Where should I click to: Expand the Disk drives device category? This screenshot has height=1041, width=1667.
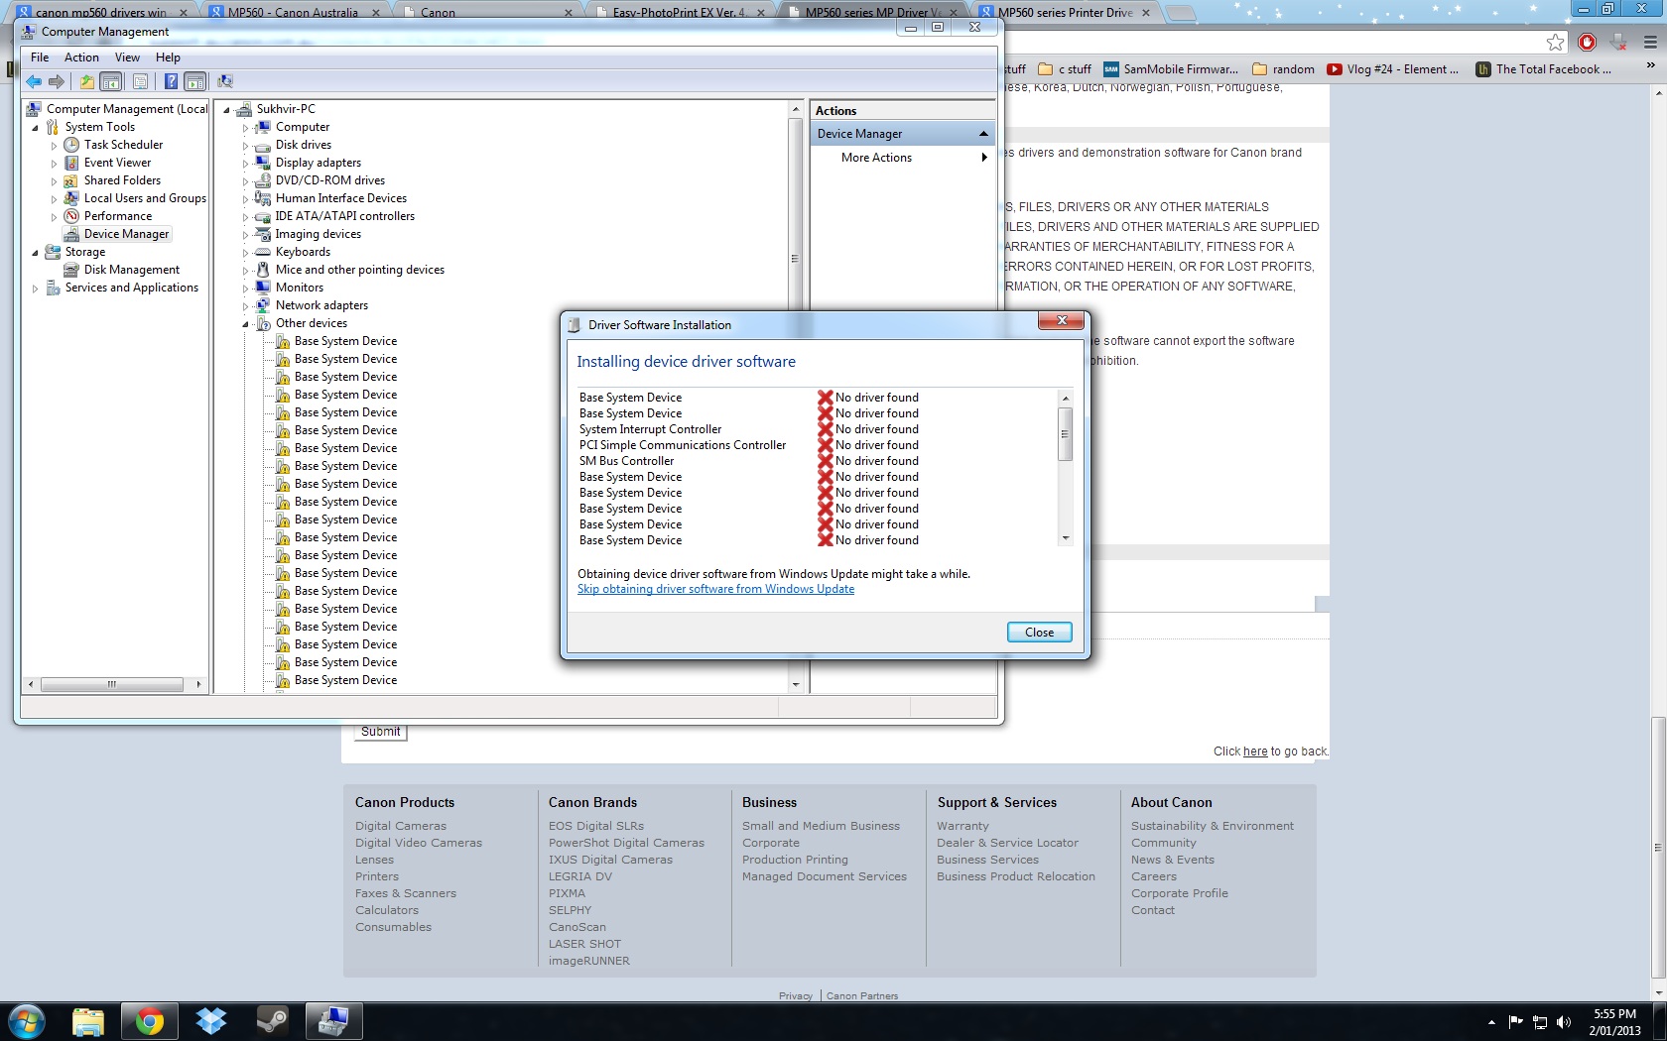click(245, 145)
